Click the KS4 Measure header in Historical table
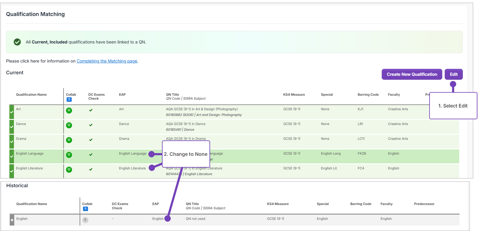Image resolution: width=478 pixels, height=231 pixels. pyautogui.click(x=278, y=204)
